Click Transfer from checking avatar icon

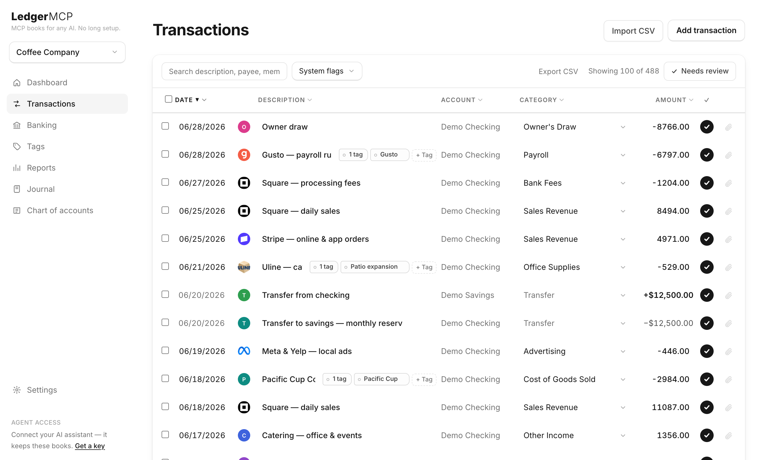pos(244,295)
